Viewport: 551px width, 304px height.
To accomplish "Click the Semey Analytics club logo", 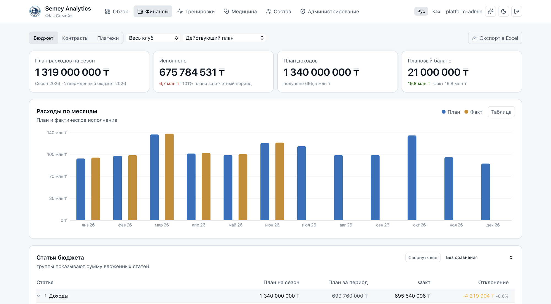I will [x=35, y=11].
